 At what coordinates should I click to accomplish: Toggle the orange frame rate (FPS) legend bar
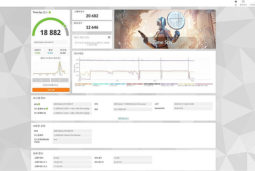(84, 84)
